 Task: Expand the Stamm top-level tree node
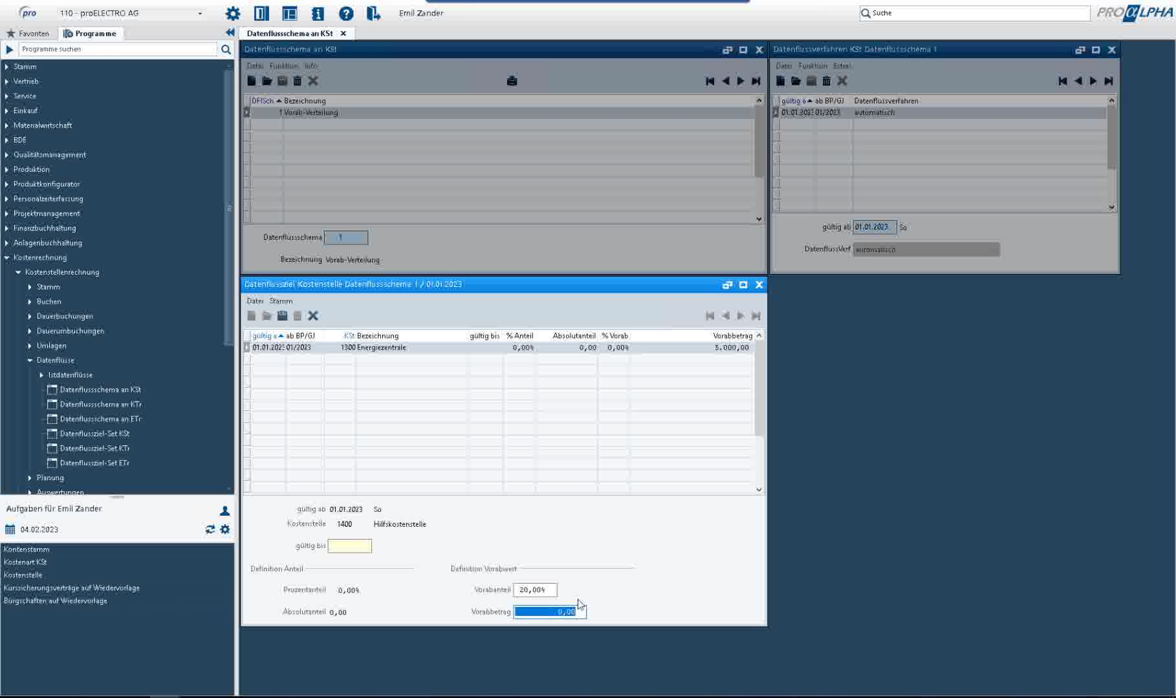(x=6, y=67)
